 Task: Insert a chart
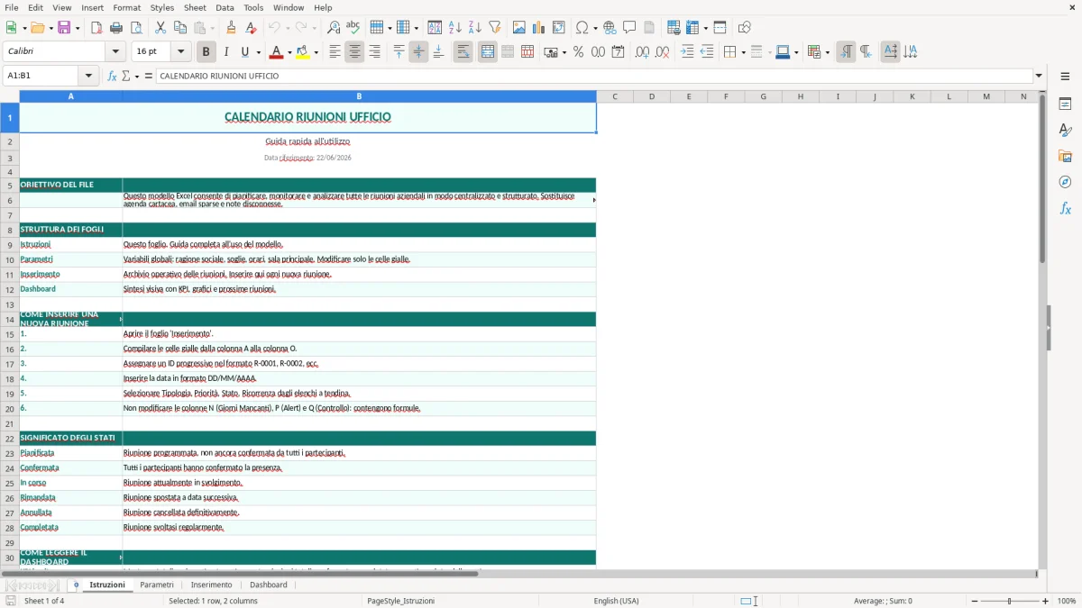coord(539,28)
